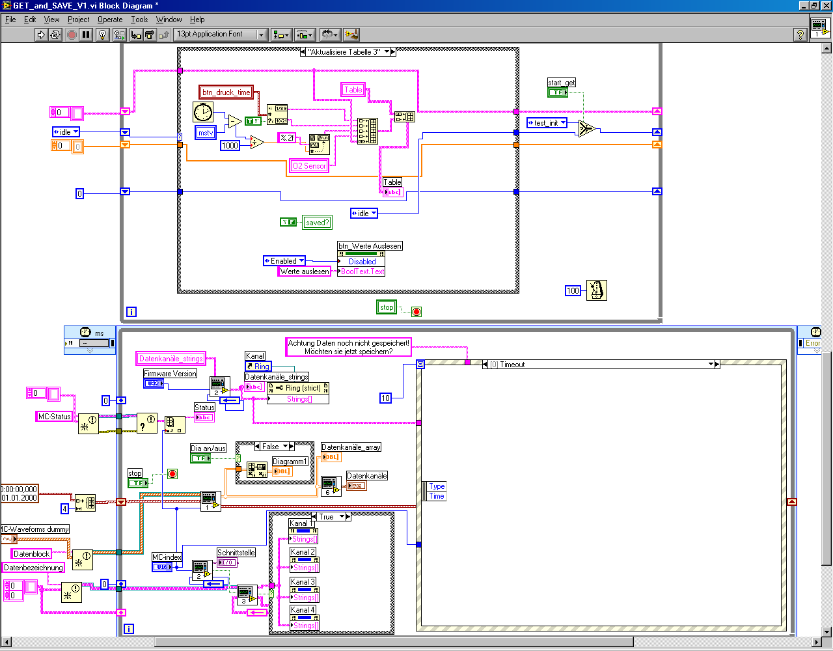Screen dimensions: 833x651
Task: Toggle Retain Wire Values toolbar button
Action: [119, 35]
